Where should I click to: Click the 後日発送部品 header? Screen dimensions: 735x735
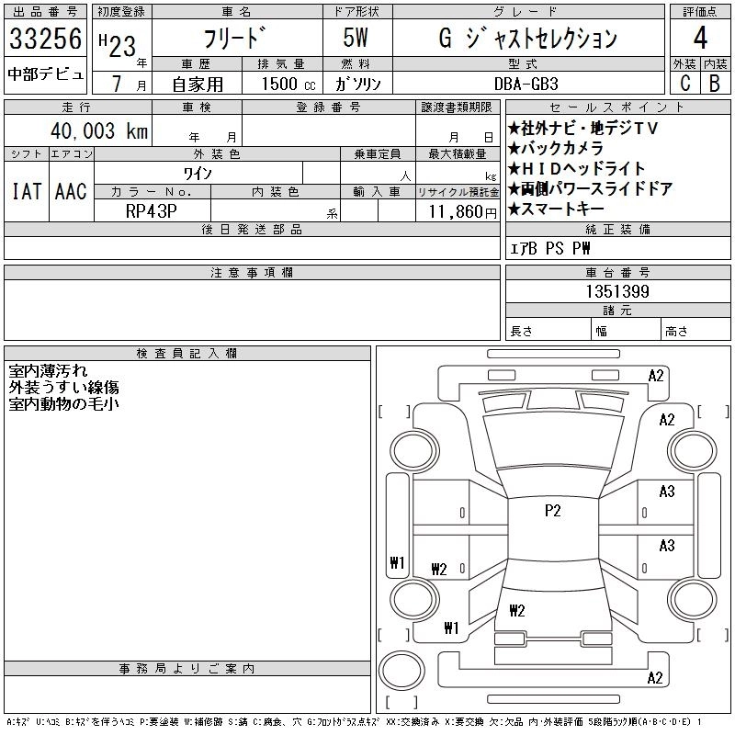pyautogui.click(x=252, y=229)
